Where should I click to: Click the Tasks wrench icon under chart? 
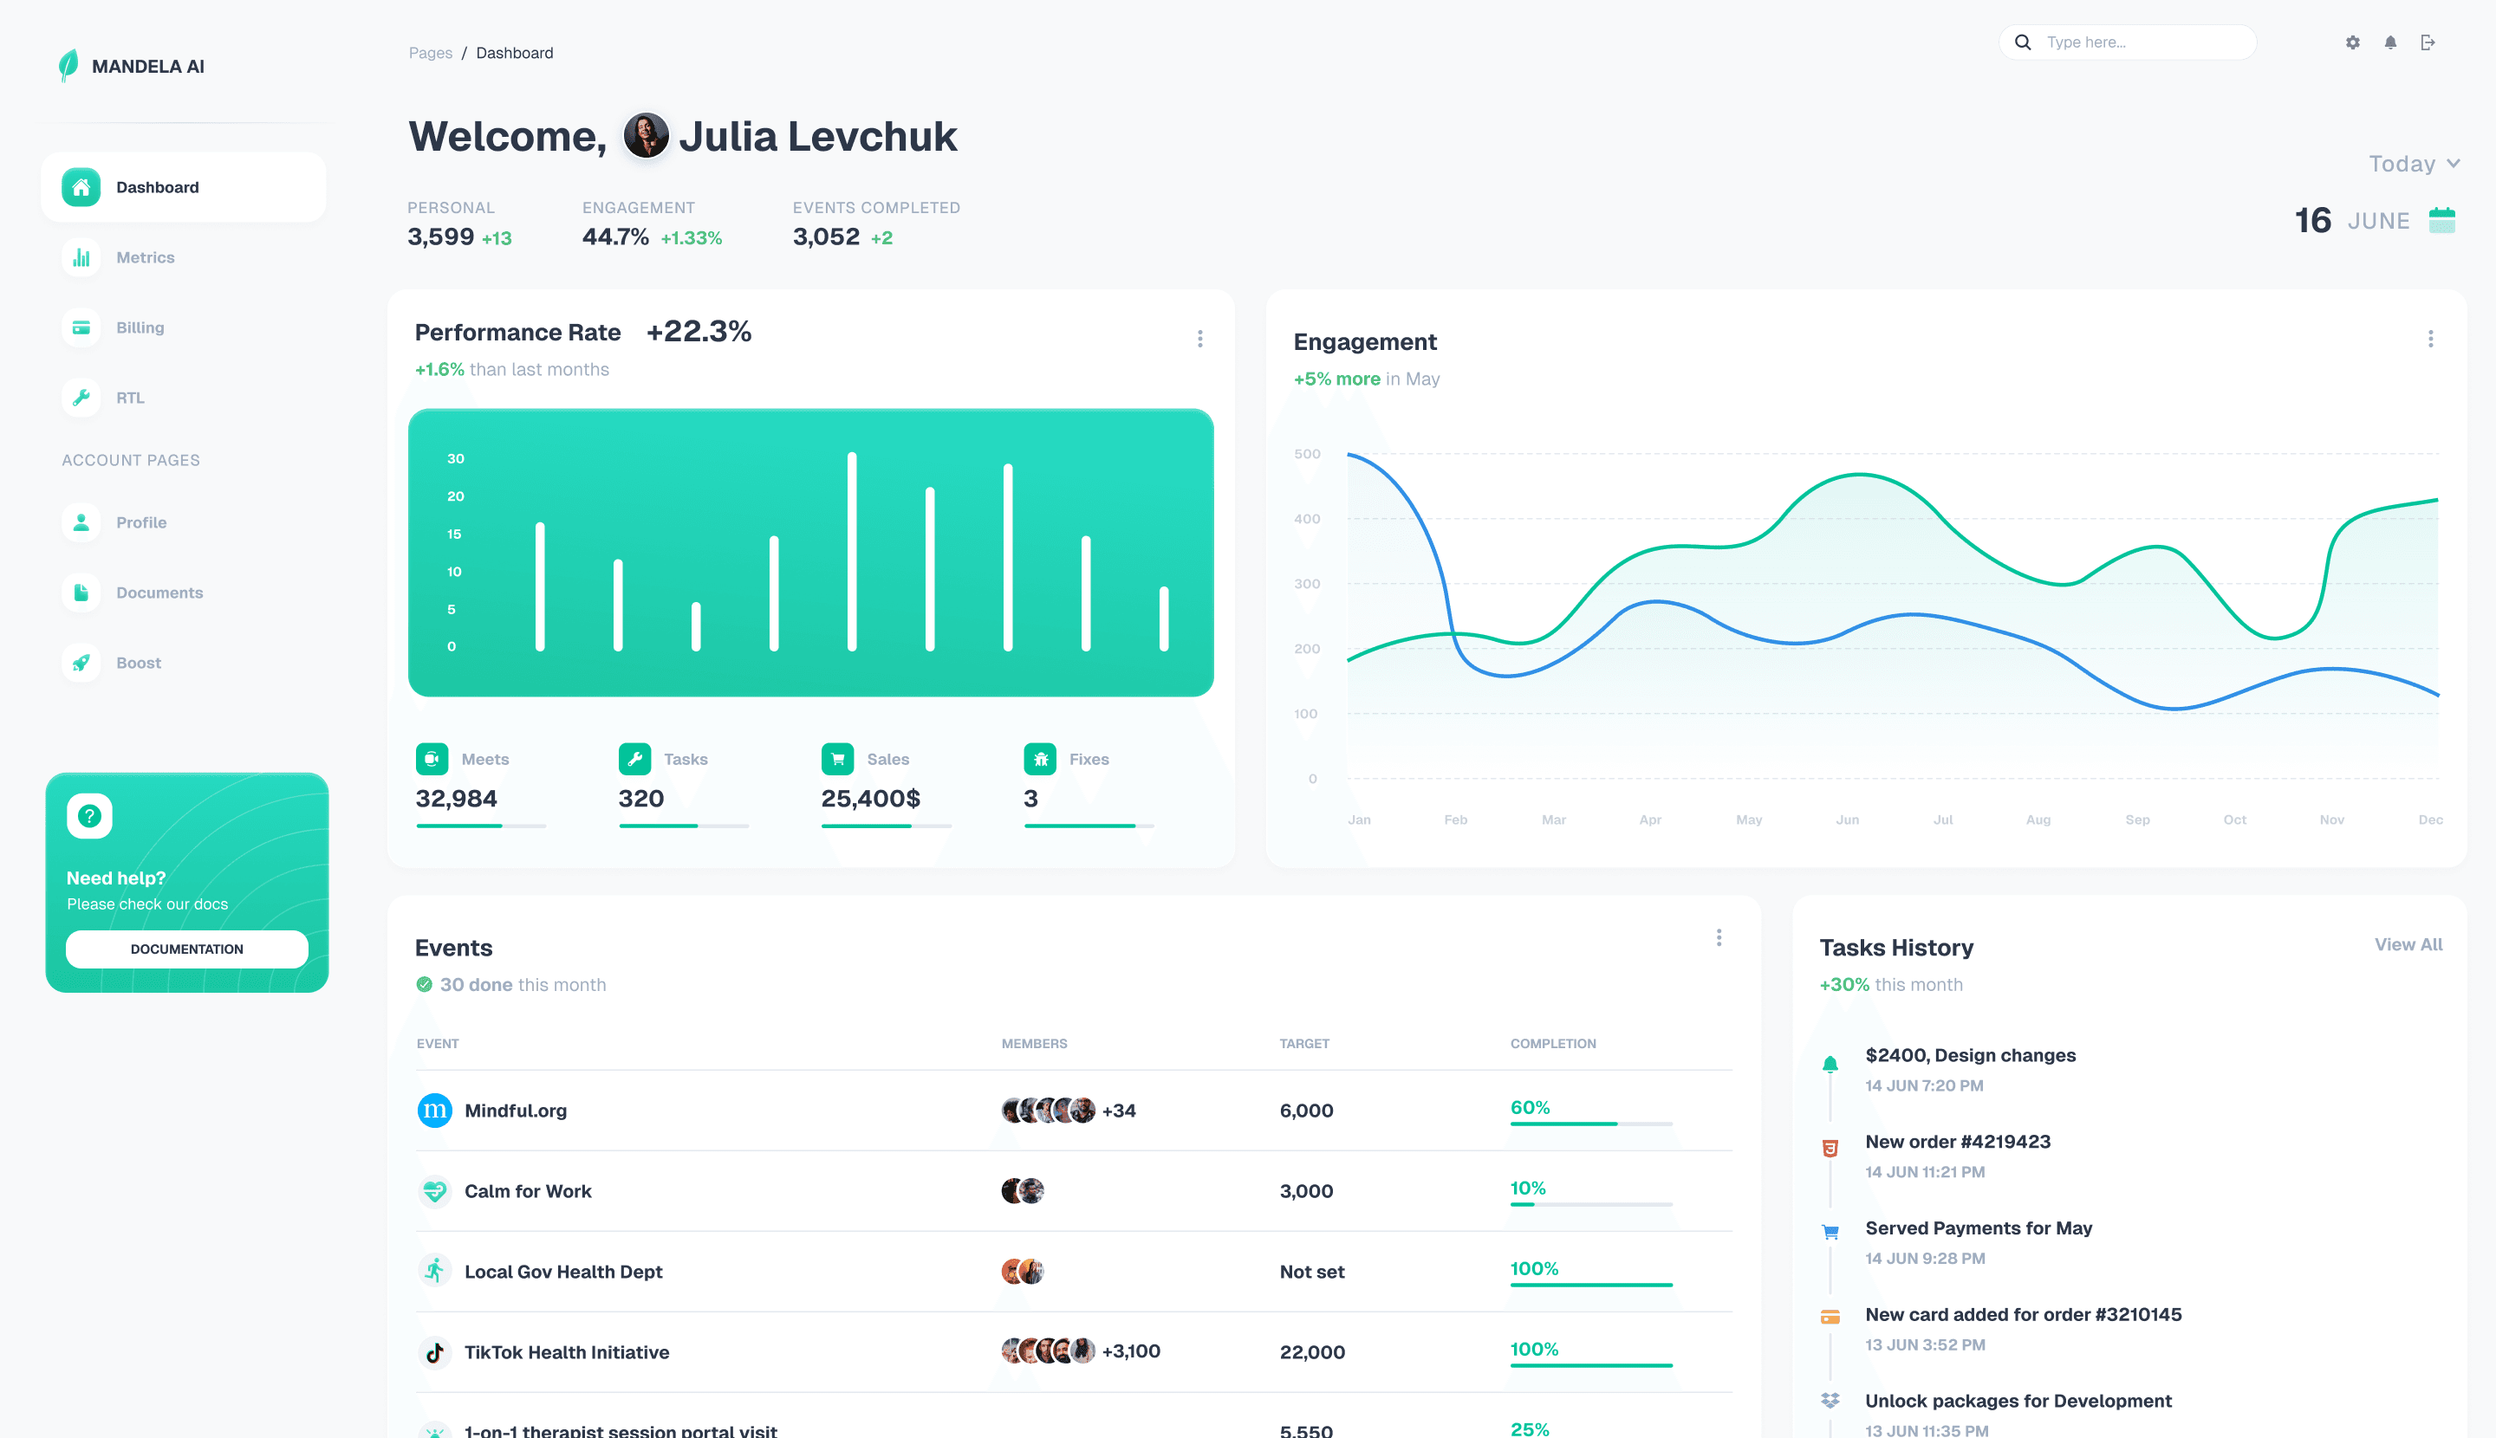coord(634,759)
